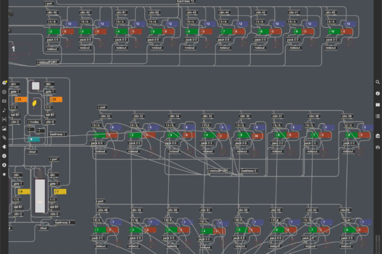Open the Images browser in left sidebar
382x254 pixels.
(x=4, y=128)
